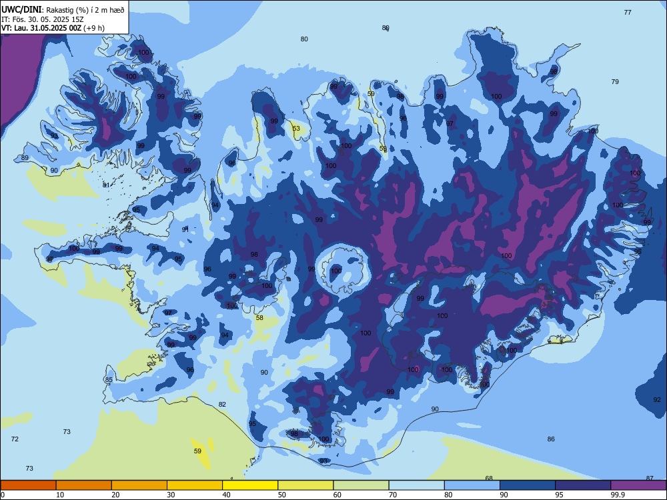Click the '86' value on the map
This screenshot has width=667, height=500.
[551, 439]
